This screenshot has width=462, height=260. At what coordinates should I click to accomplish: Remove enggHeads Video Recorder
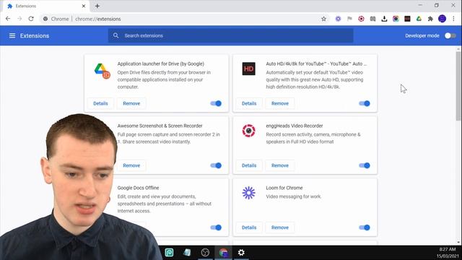(x=280, y=165)
